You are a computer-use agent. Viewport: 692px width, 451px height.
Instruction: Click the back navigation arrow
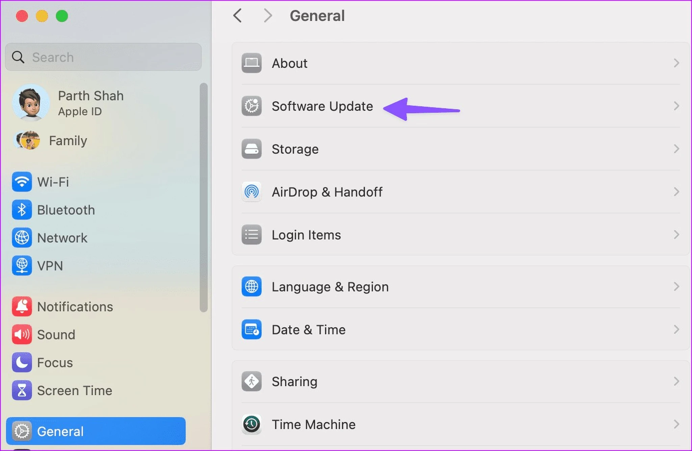tap(238, 16)
